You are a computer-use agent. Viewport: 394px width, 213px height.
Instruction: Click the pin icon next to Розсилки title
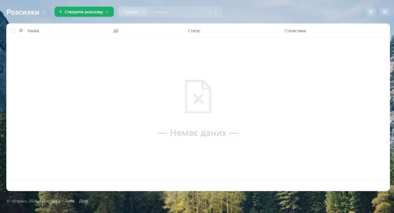click(44, 12)
